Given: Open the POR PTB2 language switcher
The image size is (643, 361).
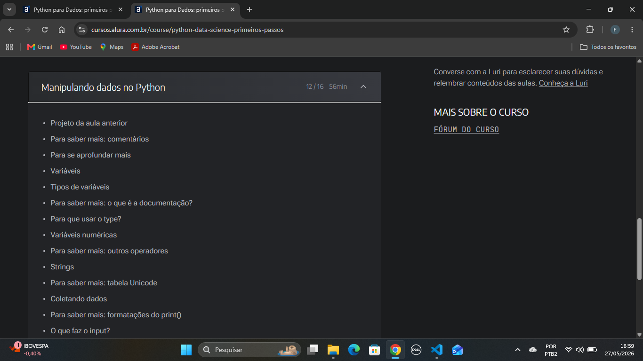Looking at the screenshot, I should (x=551, y=350).
